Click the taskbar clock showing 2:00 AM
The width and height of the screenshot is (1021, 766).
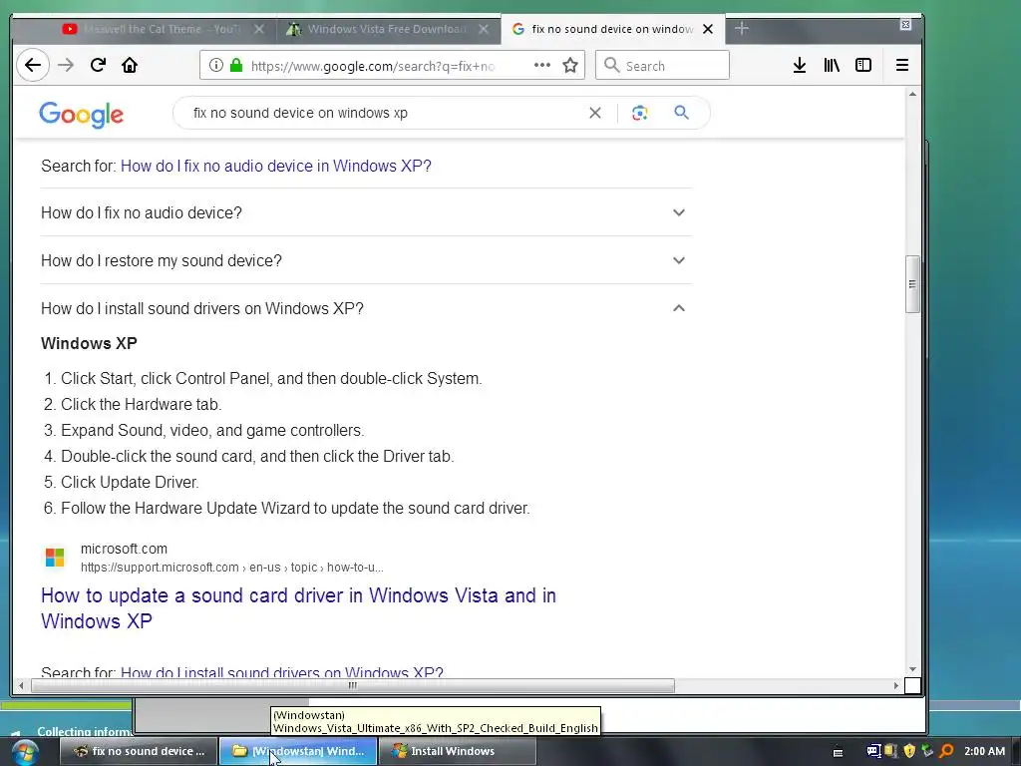pos(984,751)
